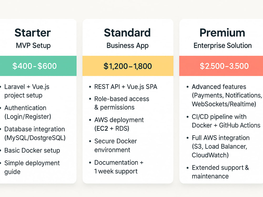263x197 pixels.
Task: Click 'Authentication (Login/Register)' feature
Action: point(28,112)
